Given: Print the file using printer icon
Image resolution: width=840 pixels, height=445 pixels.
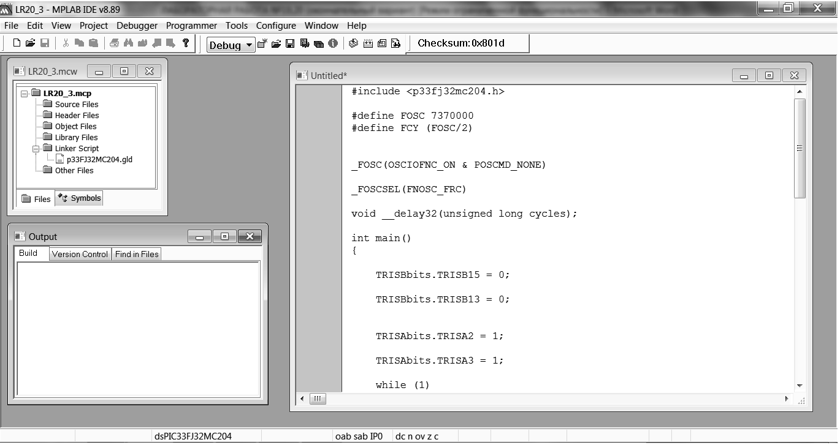Looking at the screenshot, I should click(114, 43).
